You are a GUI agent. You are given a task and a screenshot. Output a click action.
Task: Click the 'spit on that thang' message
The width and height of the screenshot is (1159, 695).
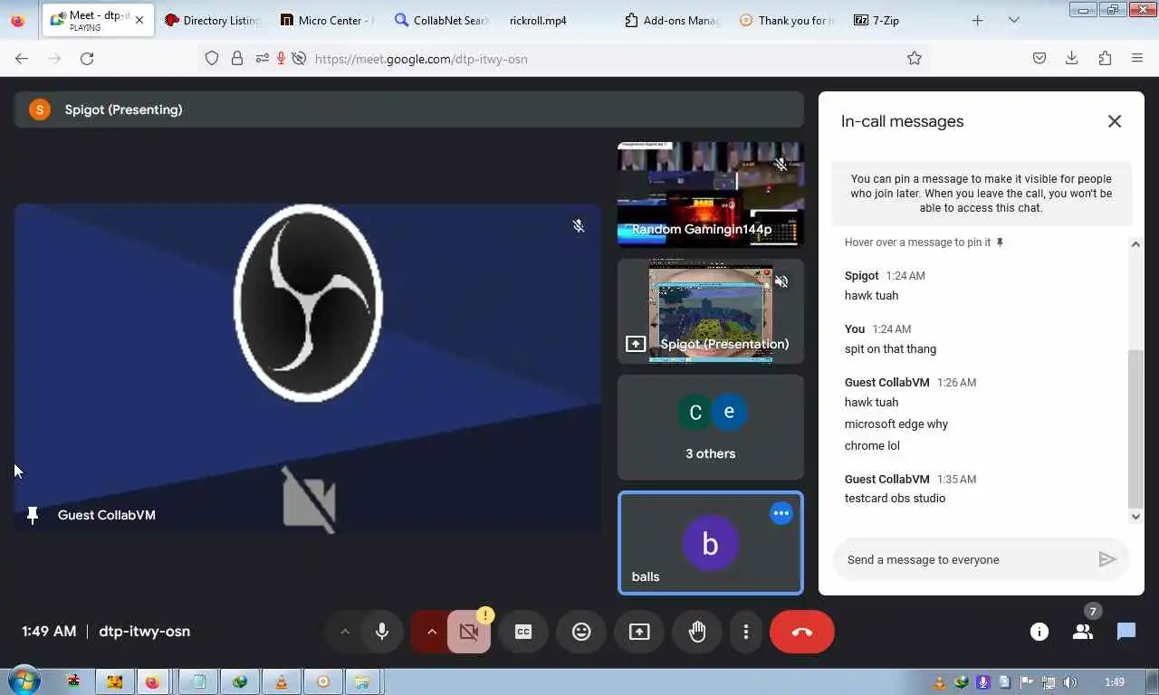[x=890, y=349]
